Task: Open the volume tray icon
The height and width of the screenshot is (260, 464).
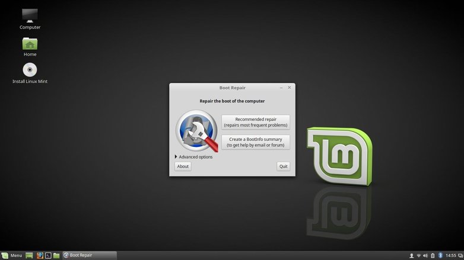Action: [x=425, y=256]
